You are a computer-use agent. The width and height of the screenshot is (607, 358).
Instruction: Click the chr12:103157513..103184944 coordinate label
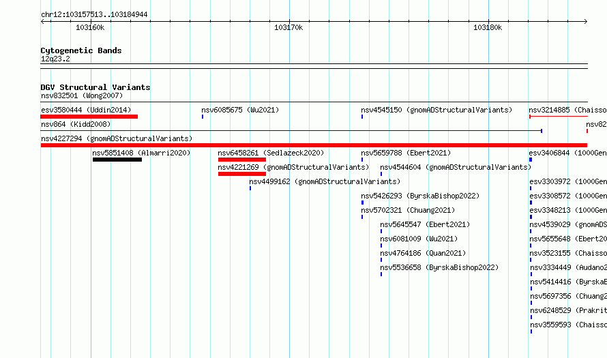click(94, 15)
